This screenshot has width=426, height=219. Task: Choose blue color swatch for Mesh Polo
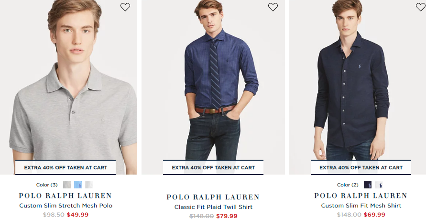tap(78, 185)
